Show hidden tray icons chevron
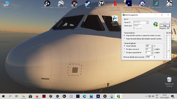The height and width of the screenshot is (99, 177). click(146, 96)
